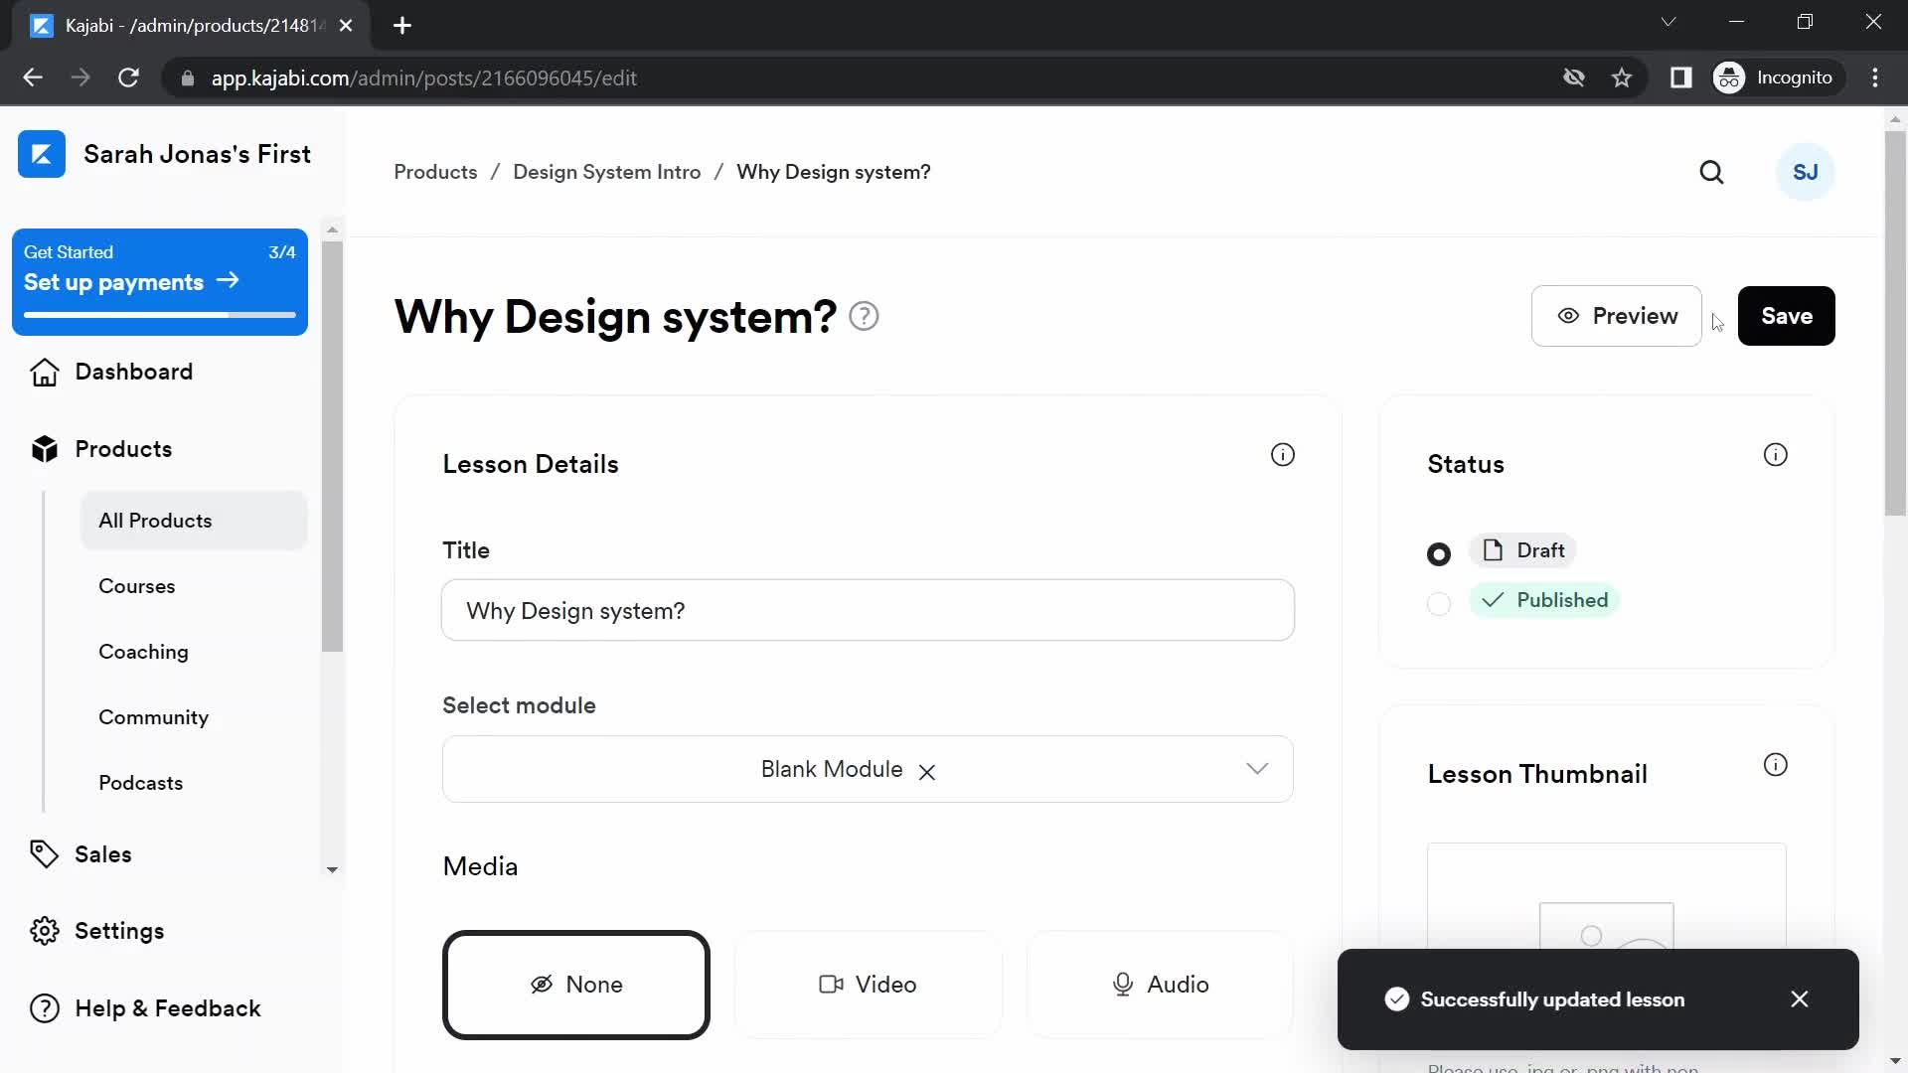Click the Get Started progress bar
Screen dimensions: 1908x1073
(x=160, y=315)
